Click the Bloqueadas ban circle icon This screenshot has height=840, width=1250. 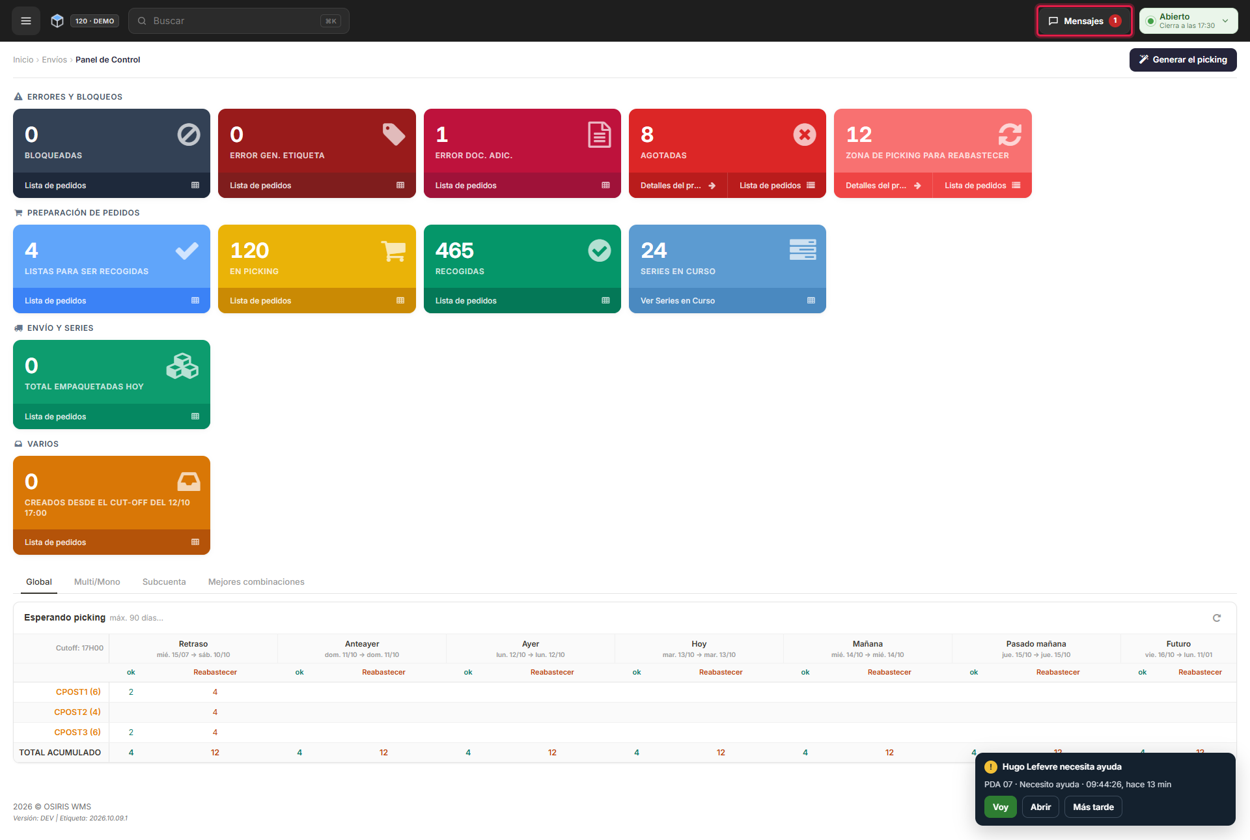point(189,135)
